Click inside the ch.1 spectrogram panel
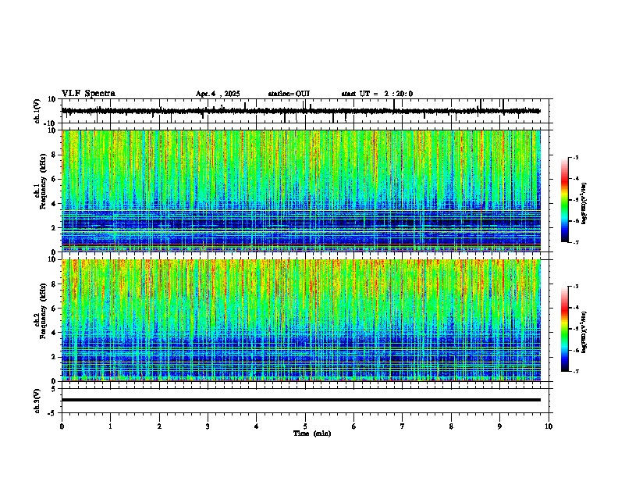 click(300, 191)
